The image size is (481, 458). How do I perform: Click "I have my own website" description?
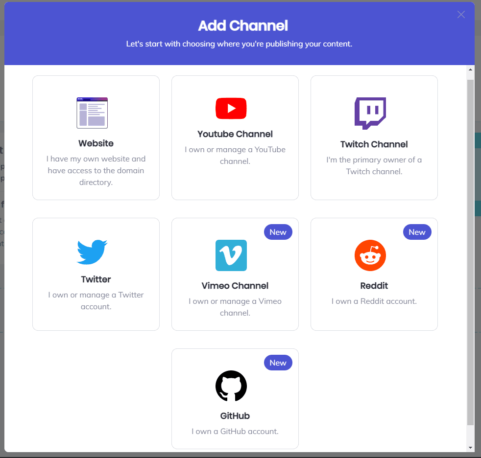[96, 171]
